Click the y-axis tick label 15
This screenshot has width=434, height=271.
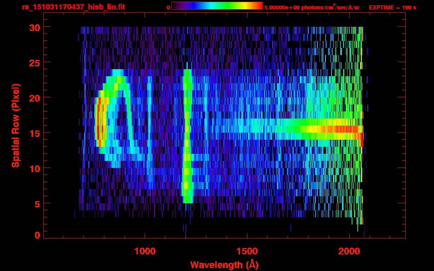point(35,133)
